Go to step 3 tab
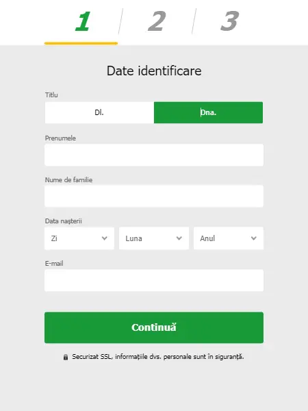This screenshot has width=308, height=411. (230, 21)
